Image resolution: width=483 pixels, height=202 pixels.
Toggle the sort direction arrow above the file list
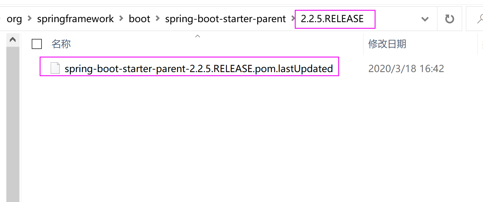click(197, 36)
